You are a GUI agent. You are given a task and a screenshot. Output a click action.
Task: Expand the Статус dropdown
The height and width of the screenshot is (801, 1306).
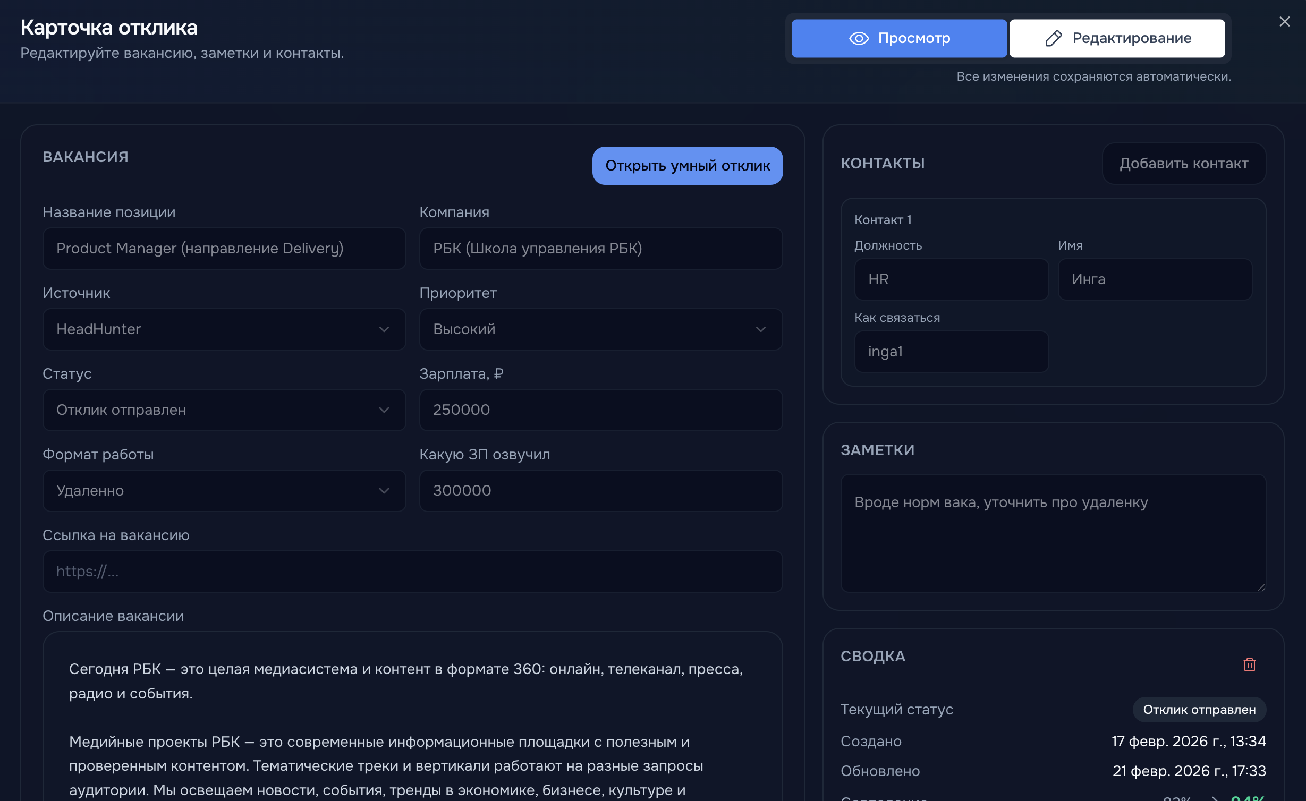[x=224, y=410]
